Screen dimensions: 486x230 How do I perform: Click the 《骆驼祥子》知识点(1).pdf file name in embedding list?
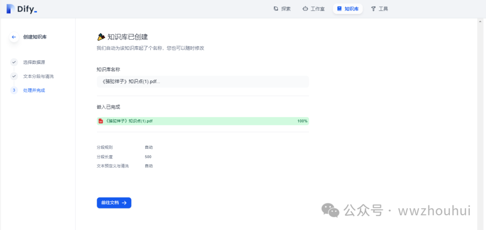[129, 121]
